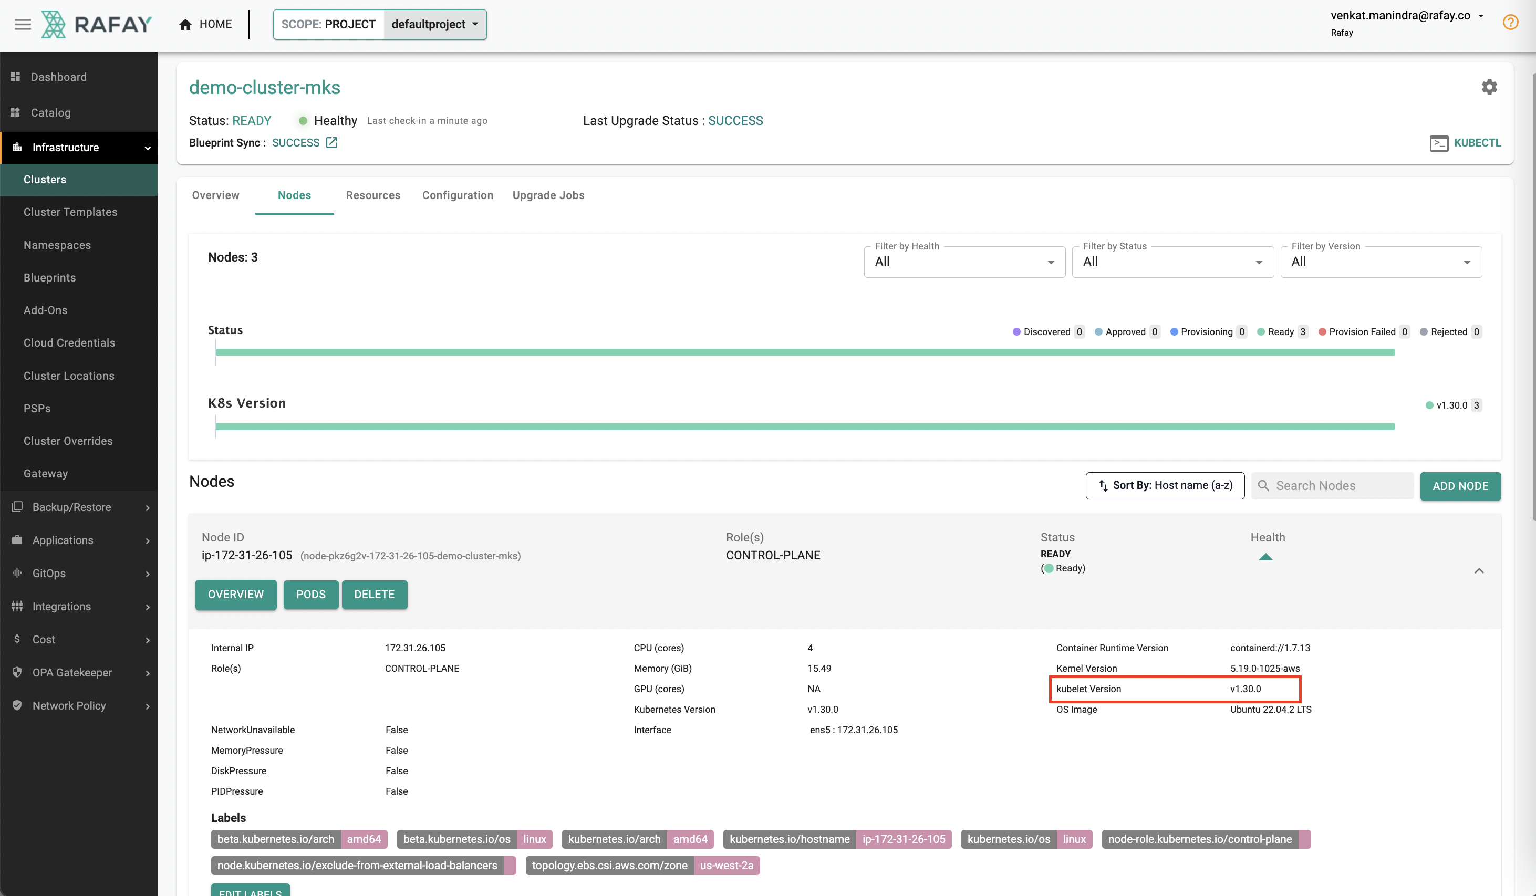1536x896 pixels.
Task: Click the Dashboard sidebar icon
Action: point(16,77)
